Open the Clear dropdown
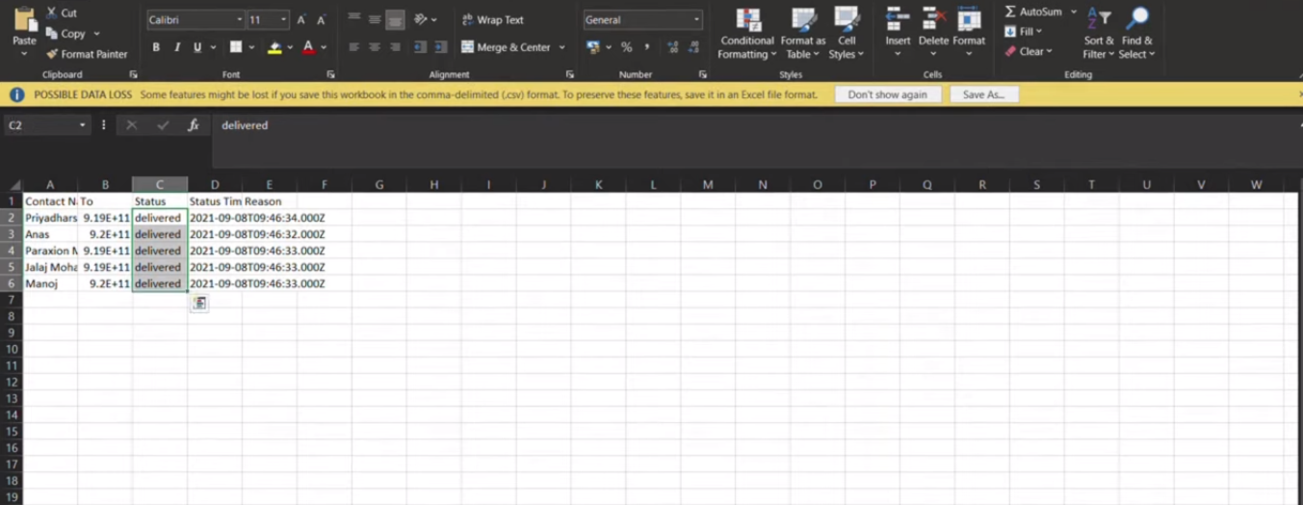 point(1029,51)
